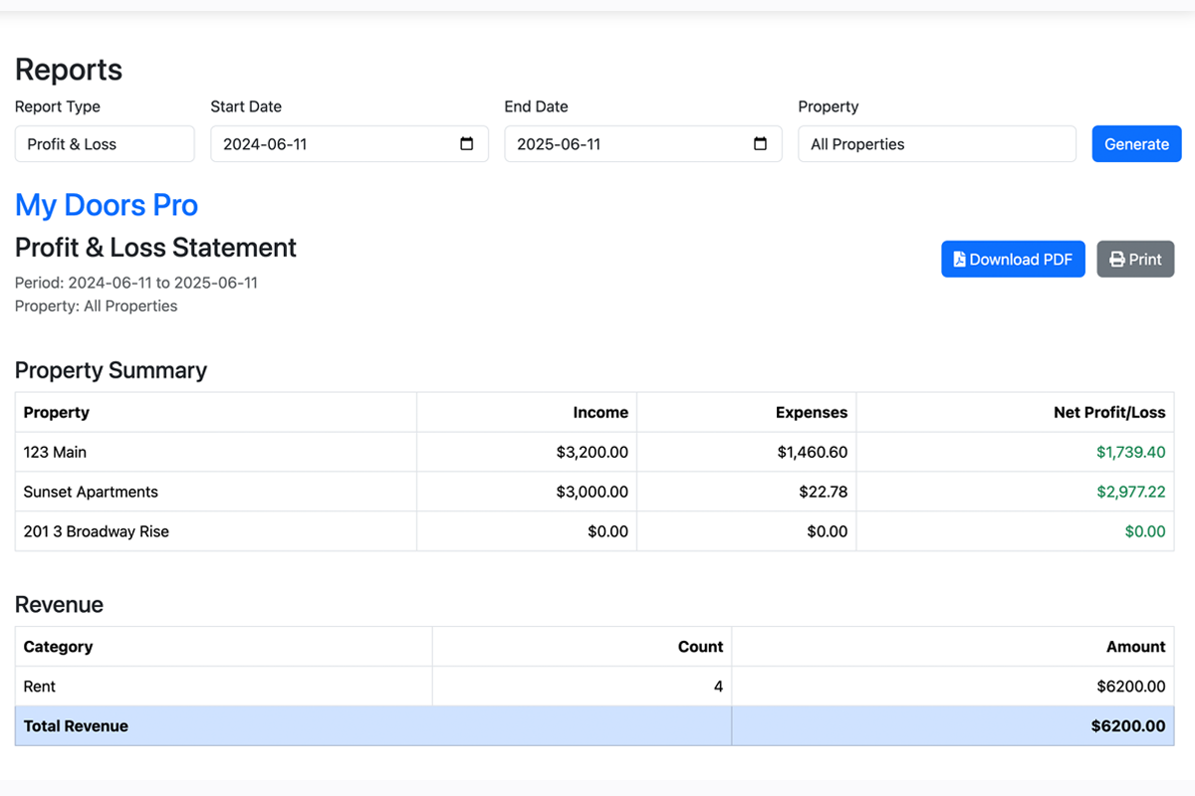The height and width of the screenshot is (796, 1195).
Task: Click the Profit & Loss Statement heading
Action: [x=155, y=248]
